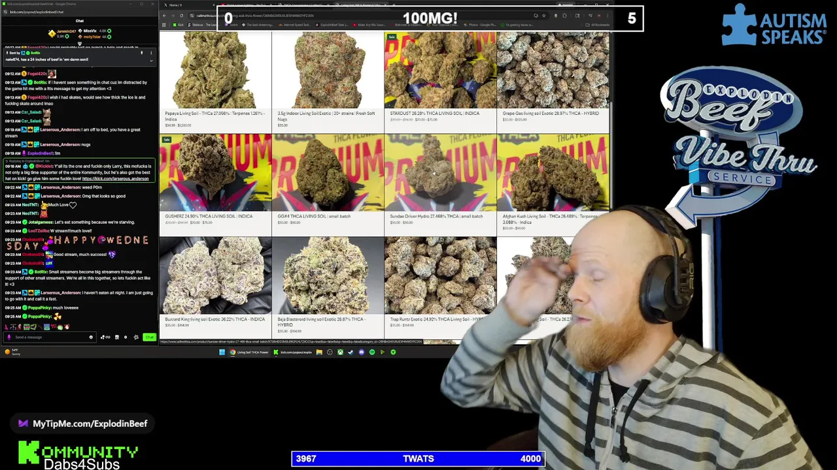Viewport: 837px width, 470px height.
Task: Click GUSHERZ 24.90% THCA LIVING SOIL title
Action: [x=209, y=216]
